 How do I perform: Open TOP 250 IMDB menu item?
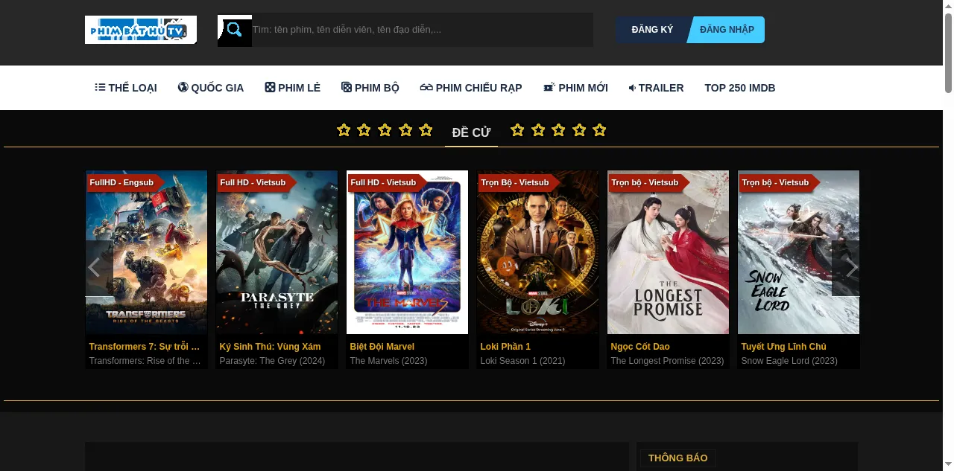(740, 88)
